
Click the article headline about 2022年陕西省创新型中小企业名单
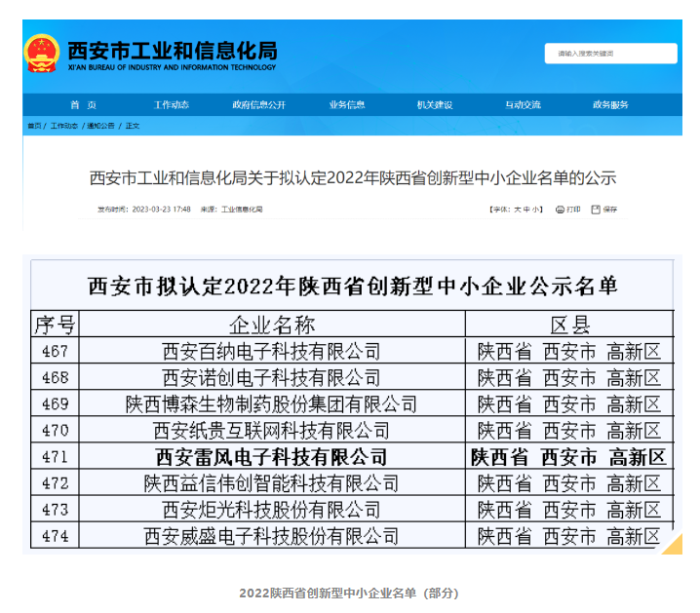pyautogui.click(x=353, y=178)
